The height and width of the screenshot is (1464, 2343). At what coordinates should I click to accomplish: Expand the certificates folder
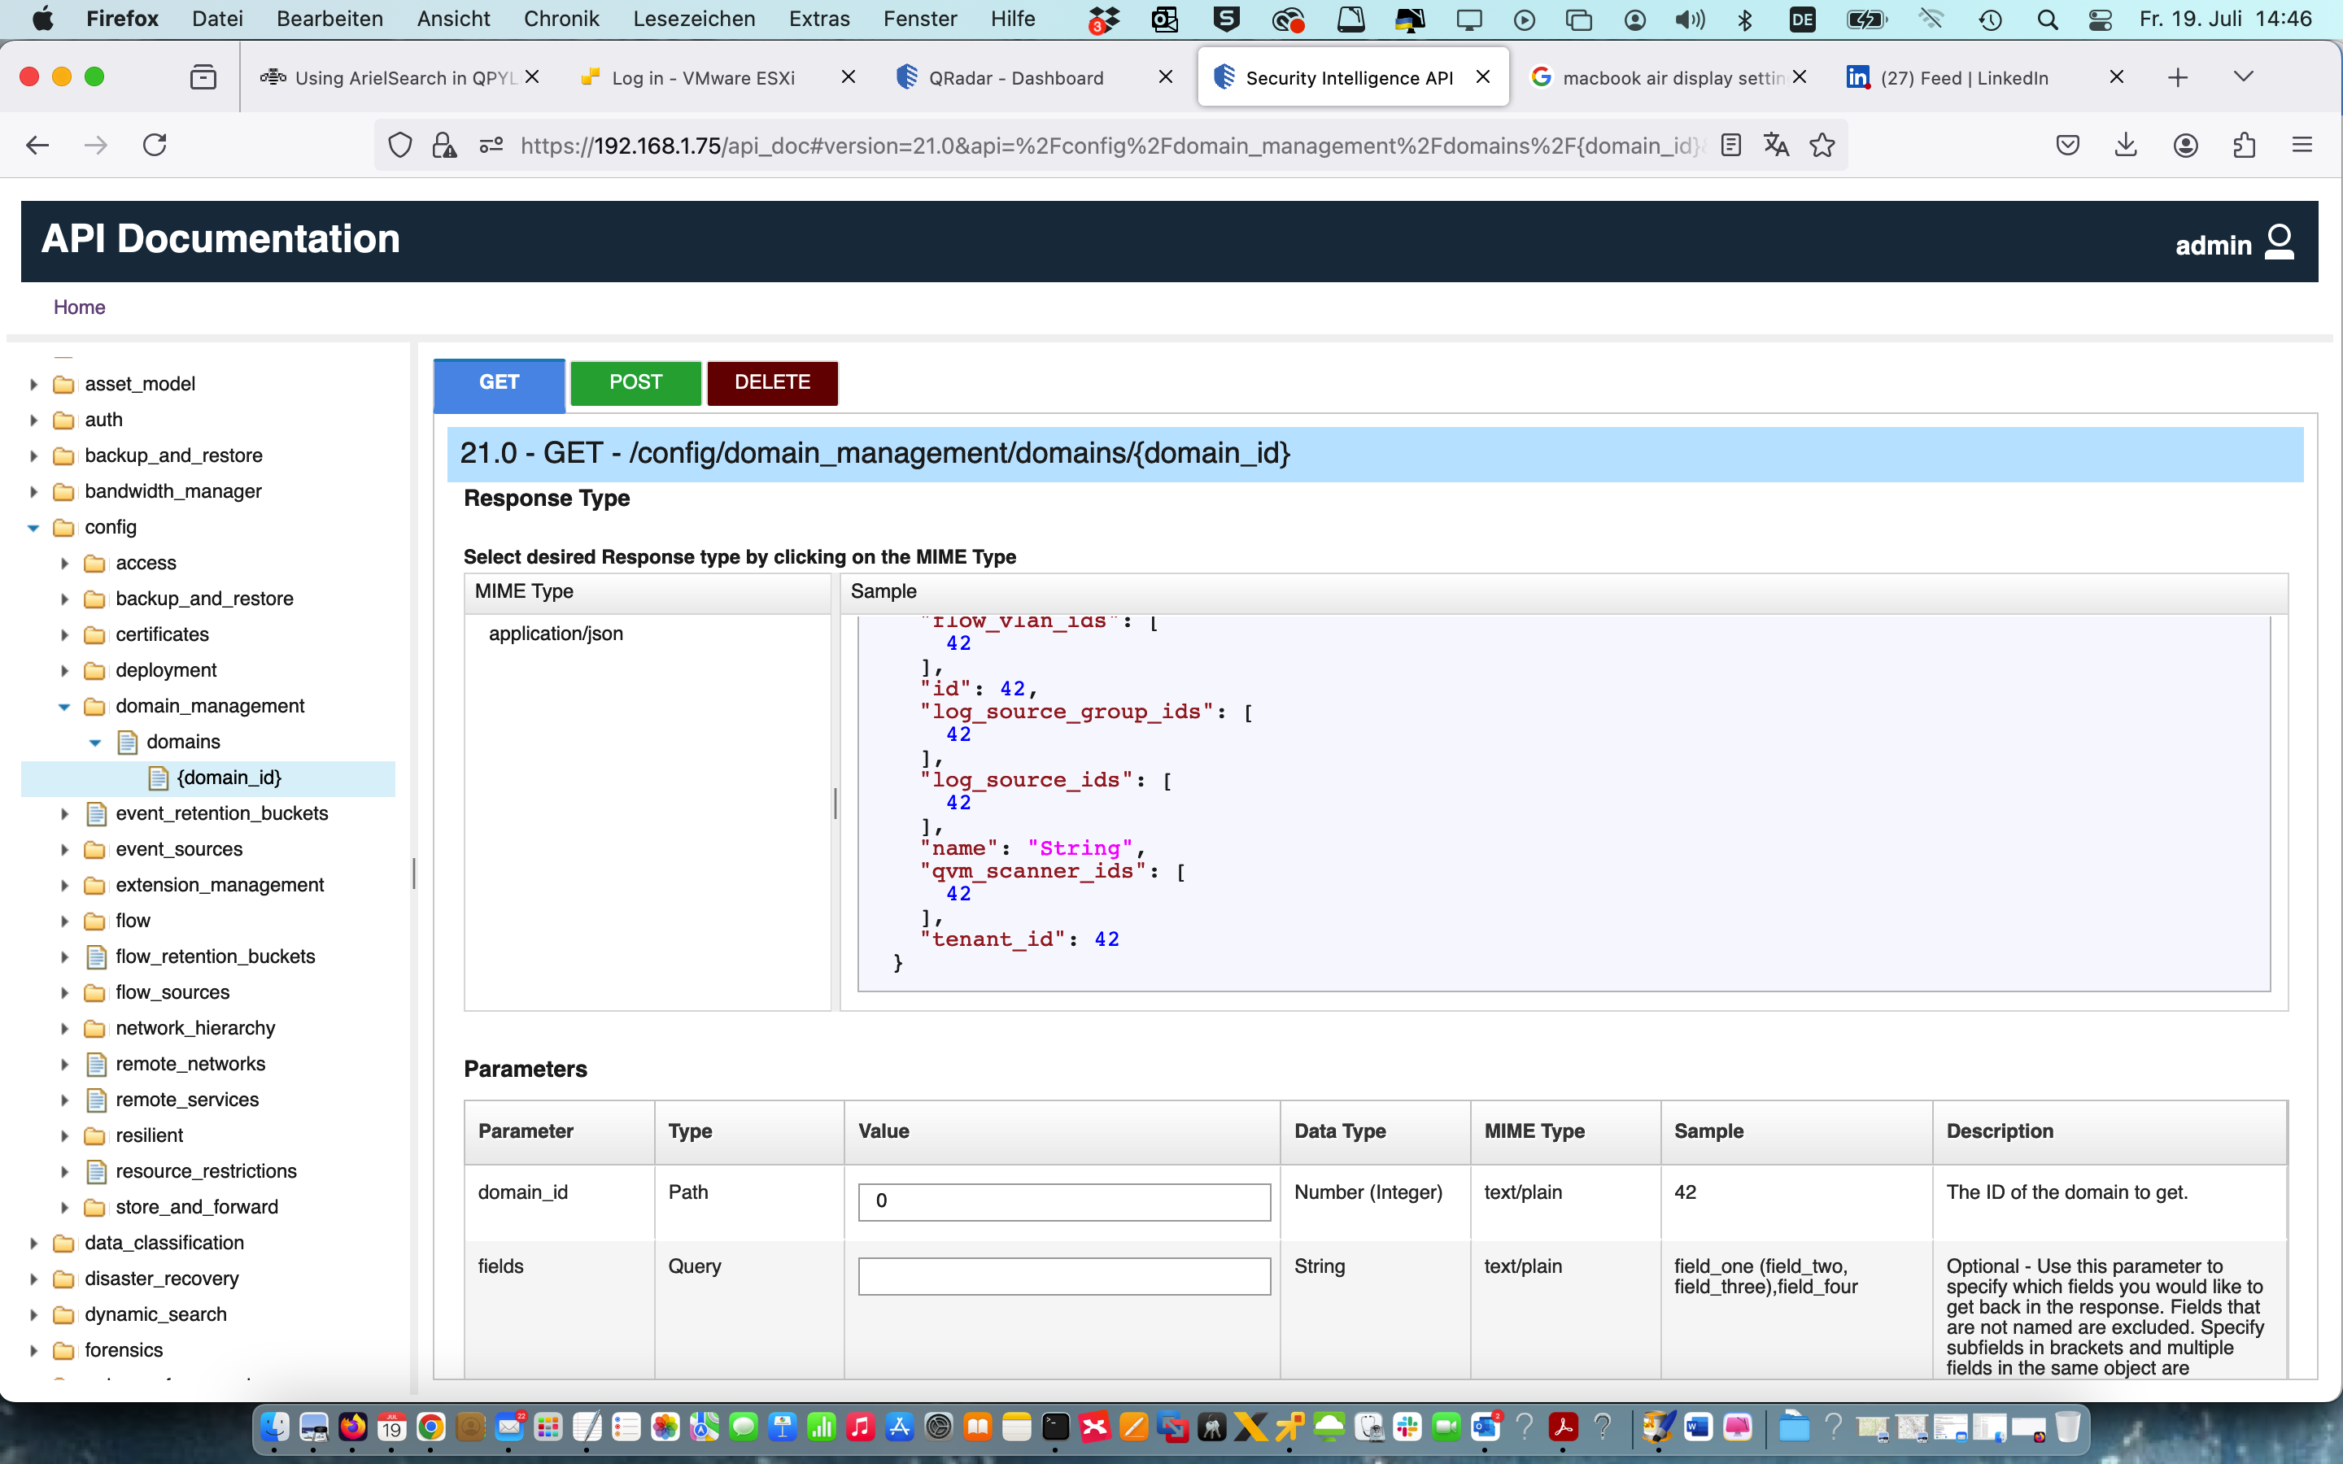[x=65, y=635]
